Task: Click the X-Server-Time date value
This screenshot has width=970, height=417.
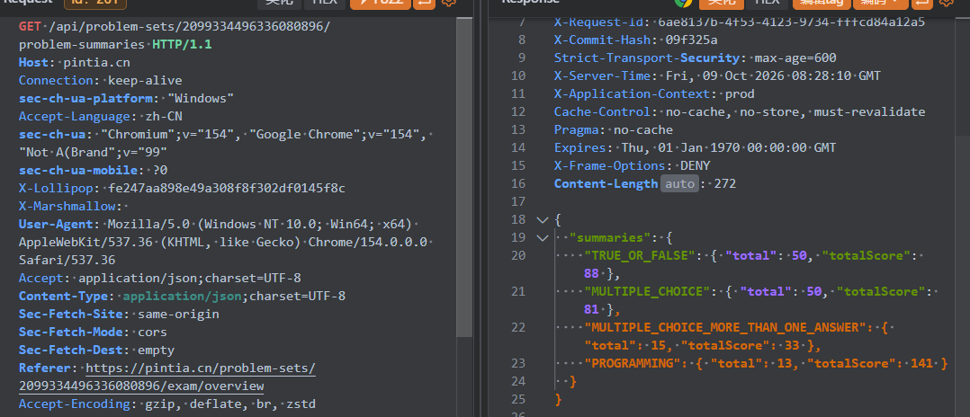Action: click(x=775, y=76)
